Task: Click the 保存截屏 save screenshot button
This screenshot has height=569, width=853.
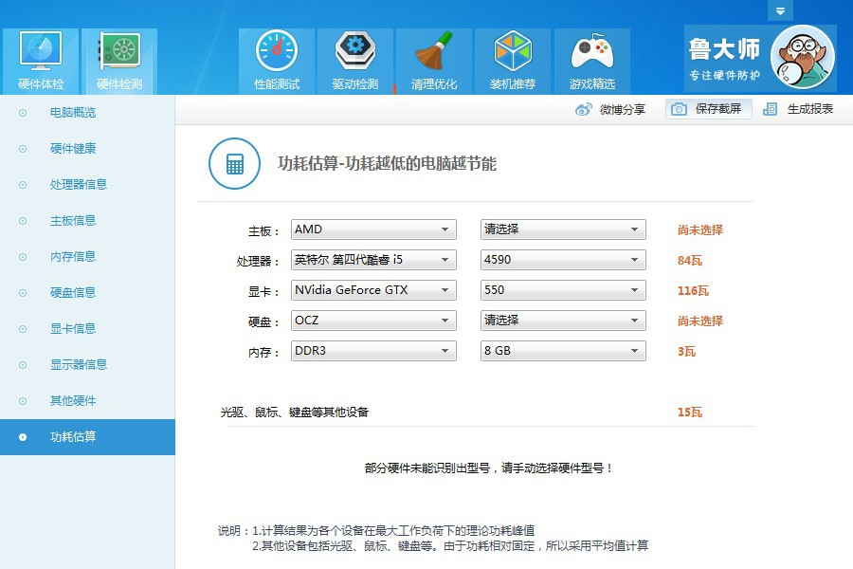Action: click(708, 109)
